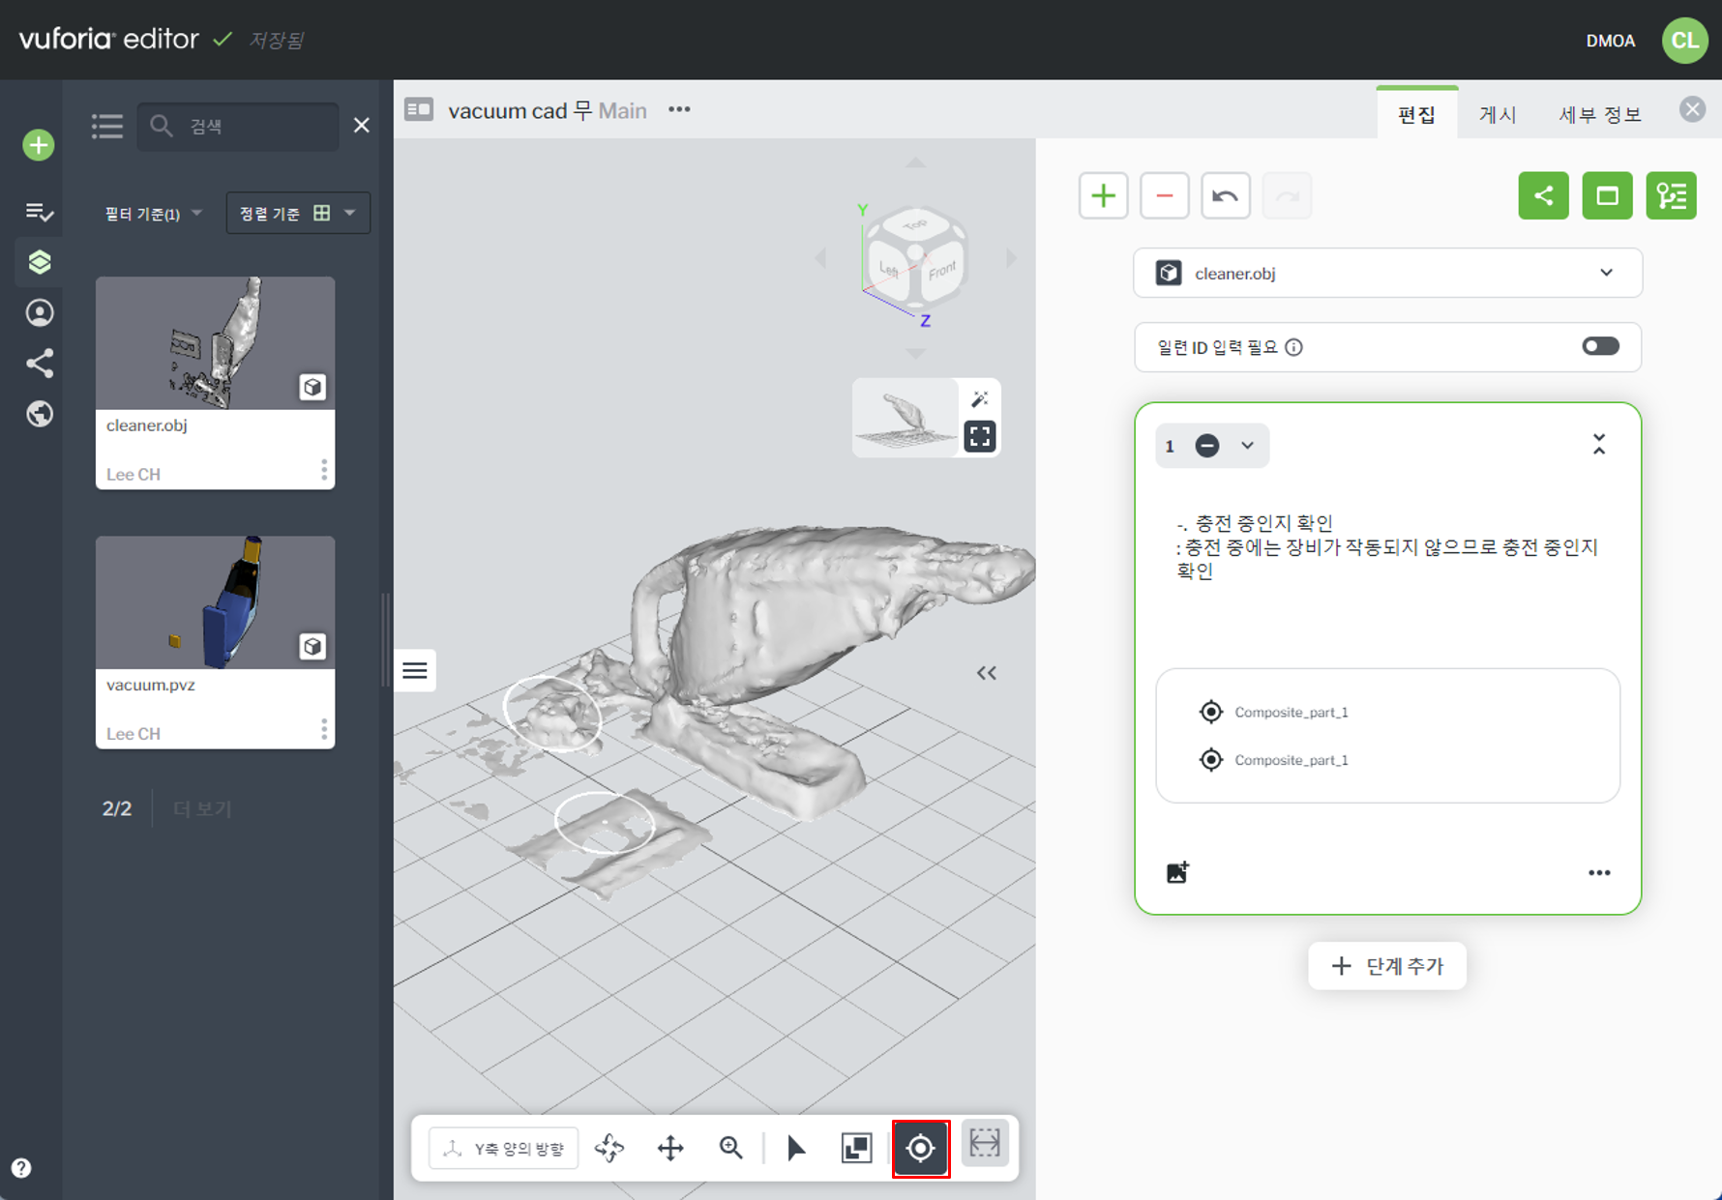
Task: Toggle the left panel list view icon
Action: 107,126
